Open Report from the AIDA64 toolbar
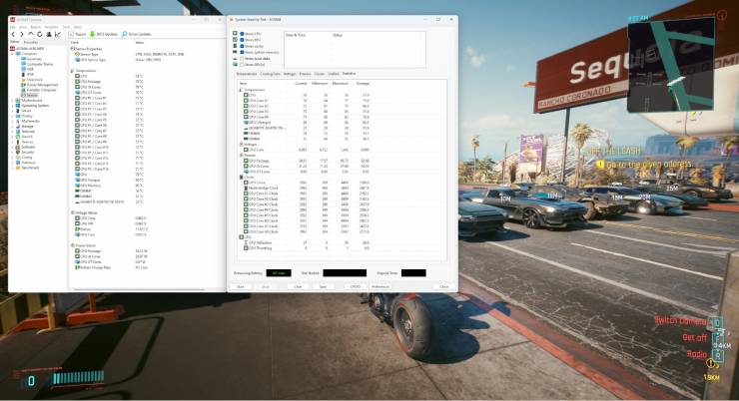The width and height of the screenshot is (739, 401). coord(78,34)
